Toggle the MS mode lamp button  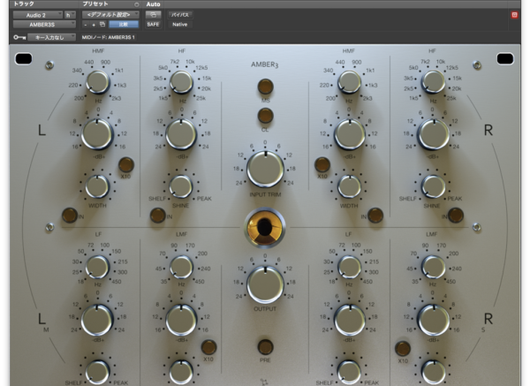[x=265, y=87]
